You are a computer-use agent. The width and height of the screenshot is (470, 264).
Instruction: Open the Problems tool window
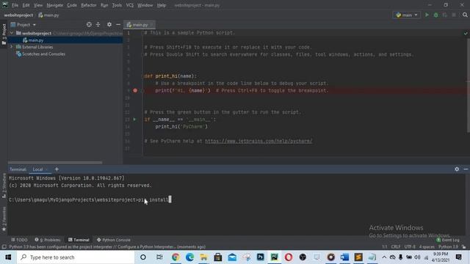(48, 240)
